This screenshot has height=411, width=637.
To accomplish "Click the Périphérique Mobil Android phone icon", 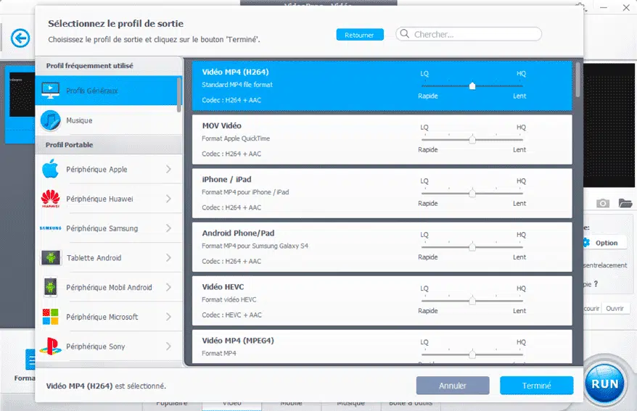I will tap(50, 287).
